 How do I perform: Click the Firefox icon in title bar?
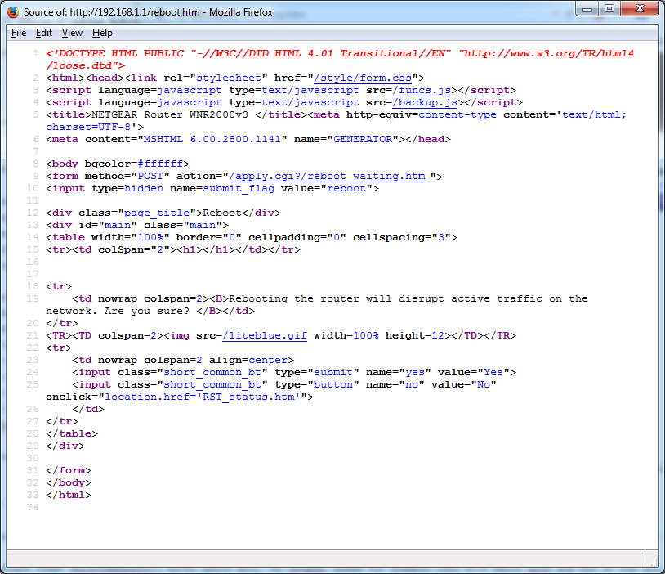13,12
